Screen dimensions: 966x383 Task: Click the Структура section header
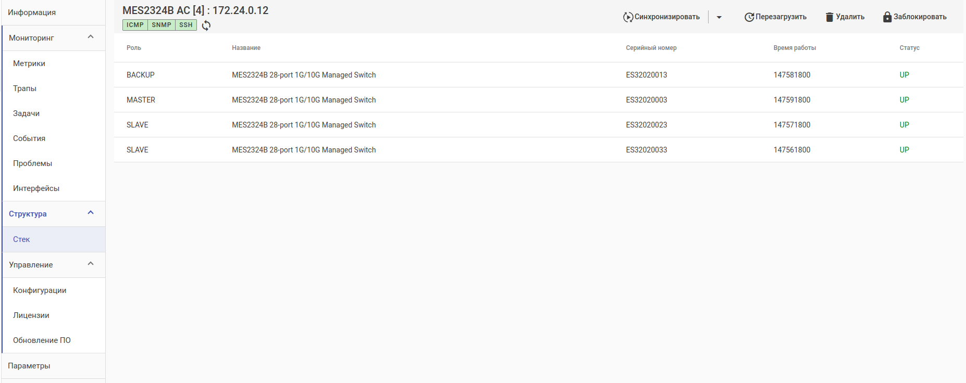pyautogui.click(x=54, y=214)
